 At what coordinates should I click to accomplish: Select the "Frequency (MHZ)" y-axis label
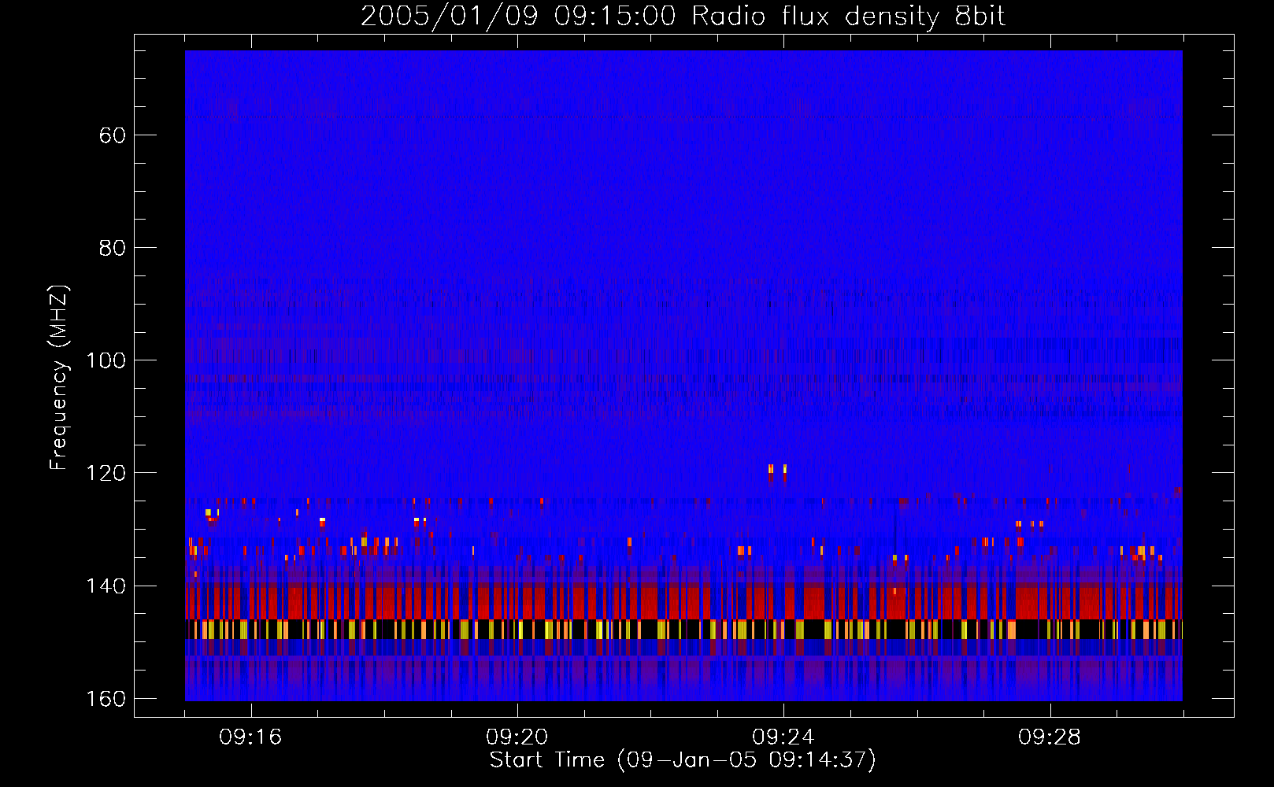coord(59,378)
